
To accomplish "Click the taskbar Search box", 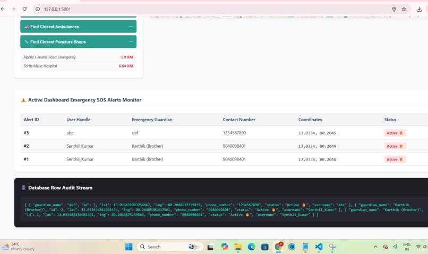I will (170, 247).
